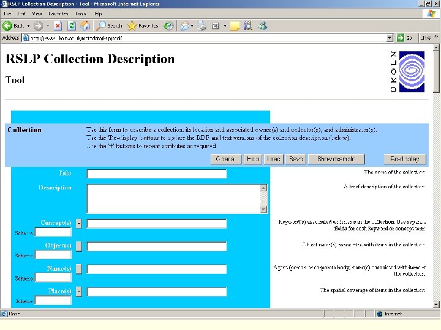Click the Edit page toolbar icon
This screenshot has width=441, height=330.
point(216,26)
